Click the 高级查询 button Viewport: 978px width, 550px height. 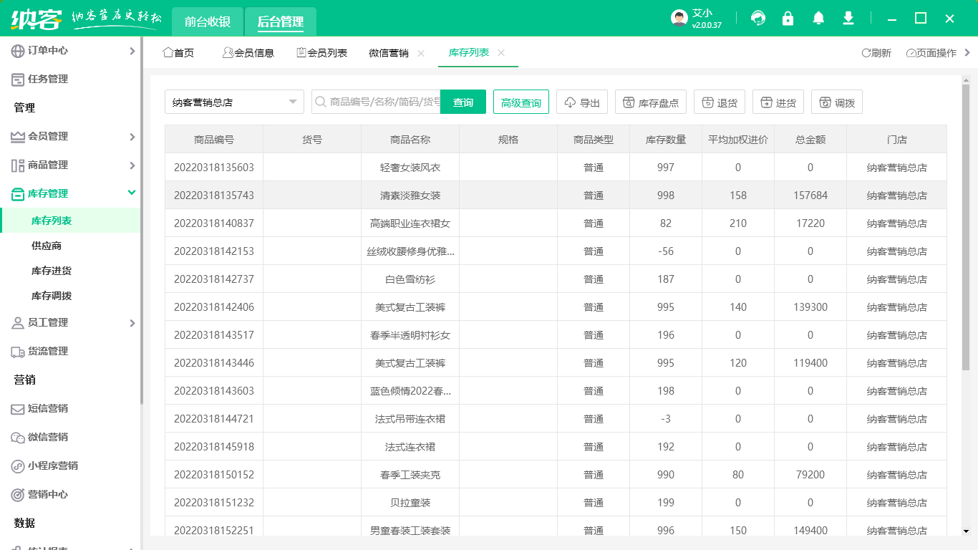pos(521,102)
